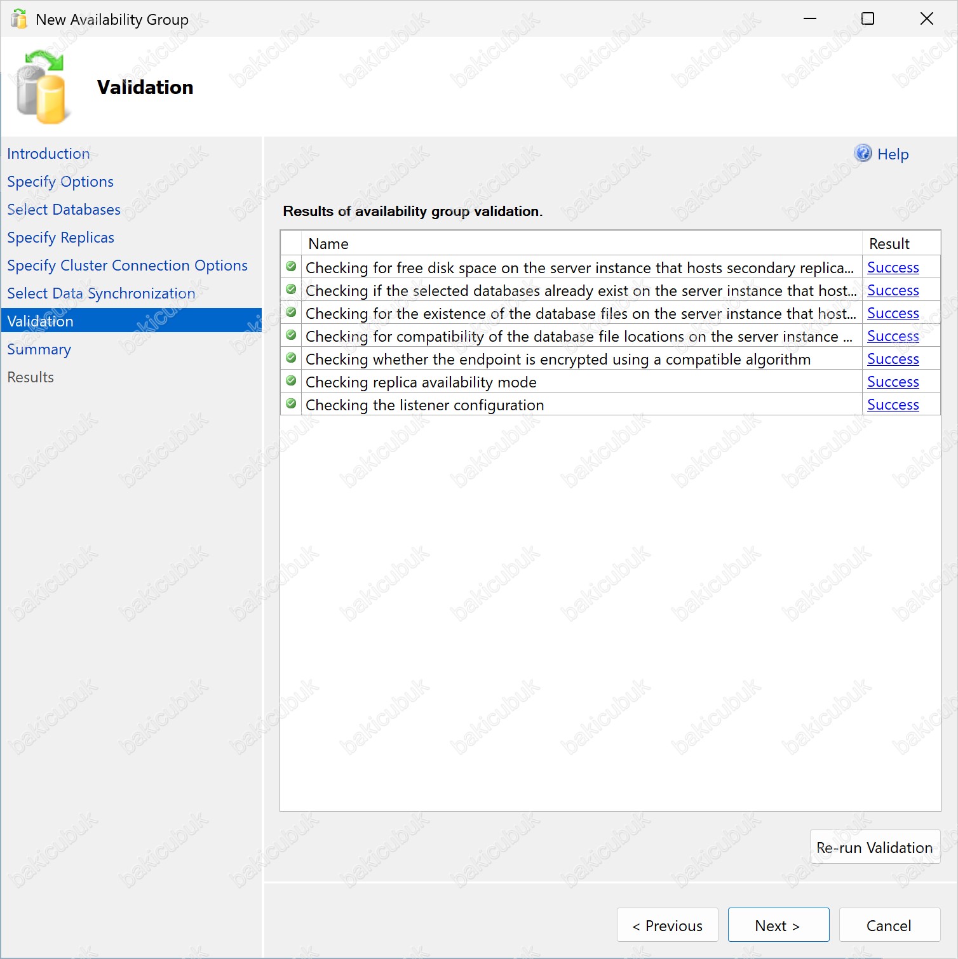
Task: Open Specify Cluster Connection Options step
Action: tap(127, 265)
